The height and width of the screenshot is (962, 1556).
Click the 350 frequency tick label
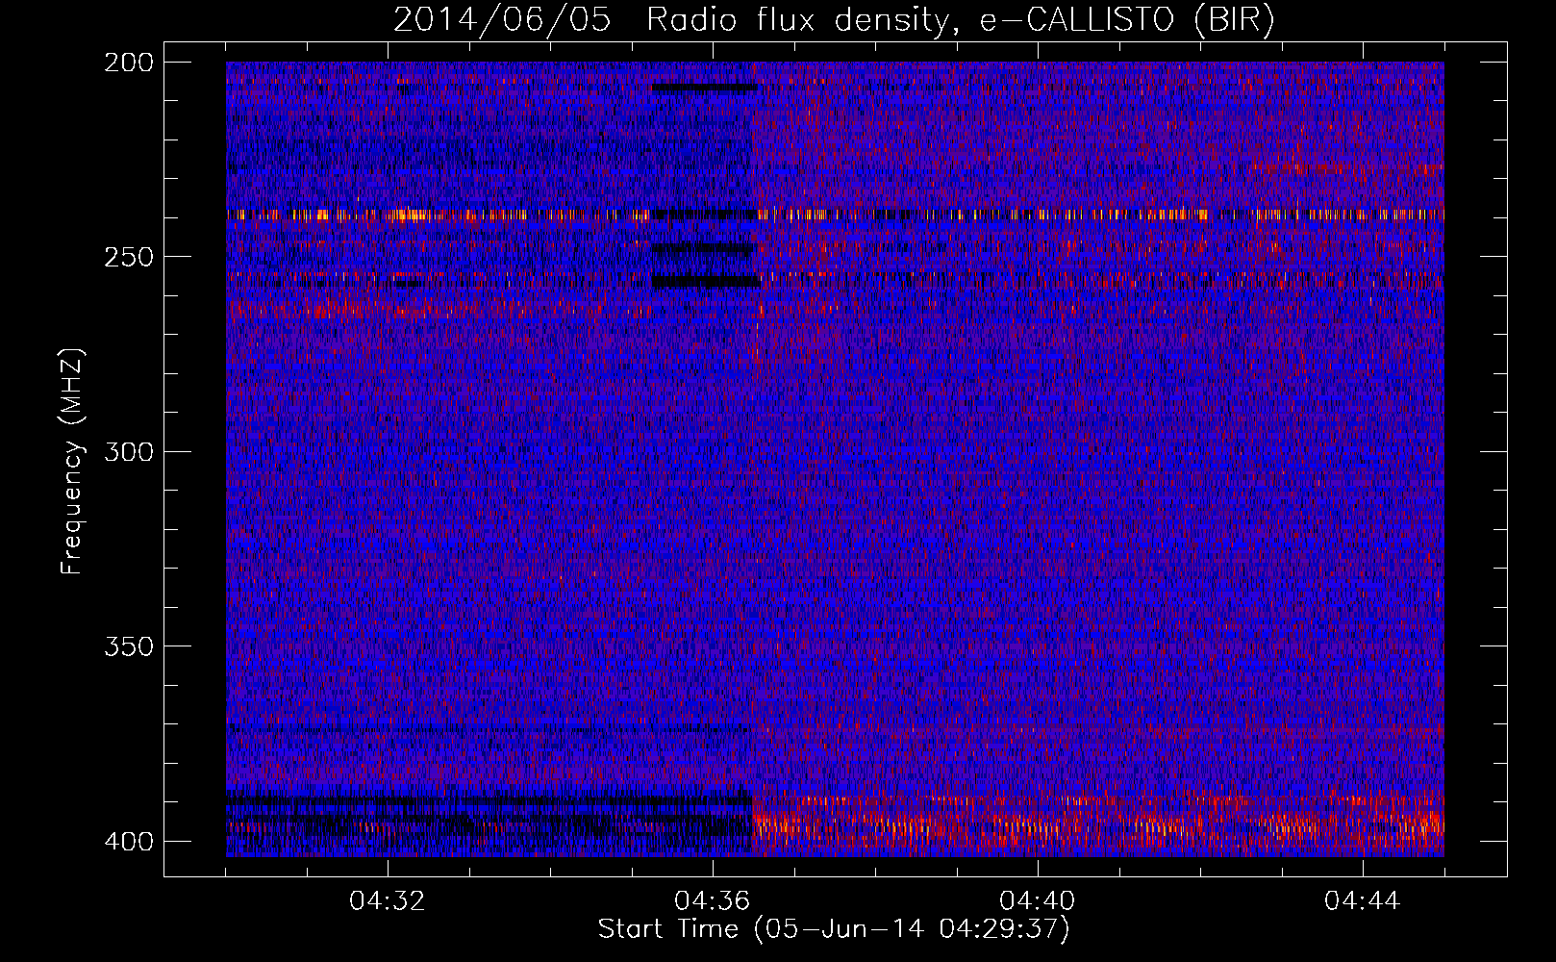[x=128, y=646]
